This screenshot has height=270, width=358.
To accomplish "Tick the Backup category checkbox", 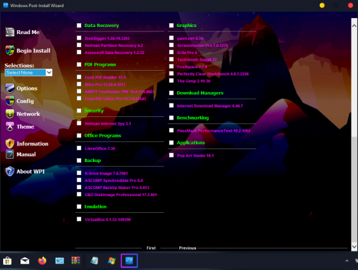I will point(79,160).
